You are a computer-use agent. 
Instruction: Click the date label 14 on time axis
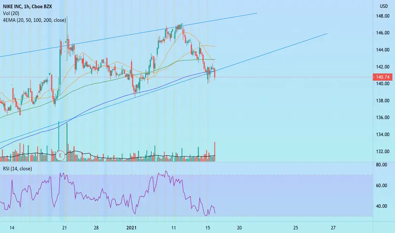(x=11, y=228)
